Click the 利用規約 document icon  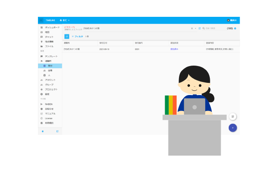click(41, 123)
